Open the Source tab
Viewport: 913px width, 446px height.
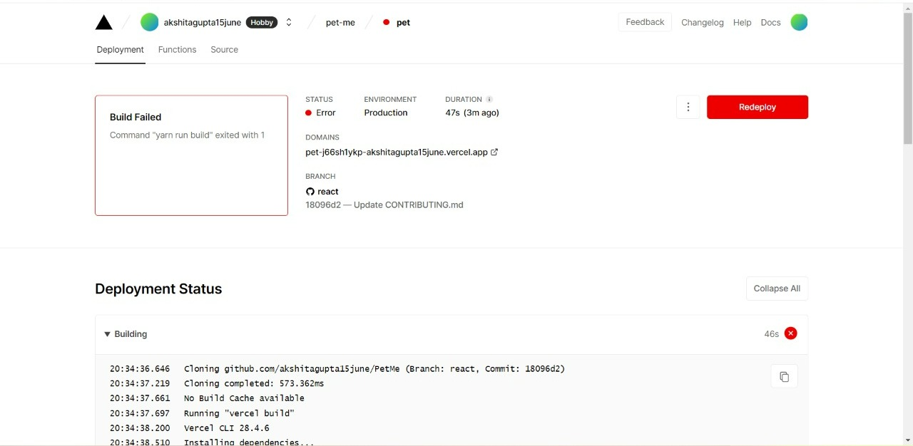tap(224, 49)
